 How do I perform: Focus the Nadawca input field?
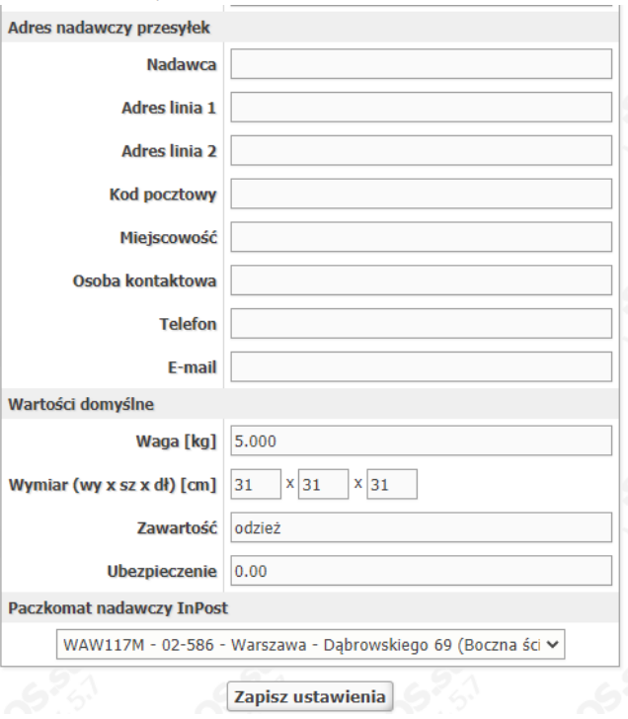pyautogui.click(x=421, y=66)
